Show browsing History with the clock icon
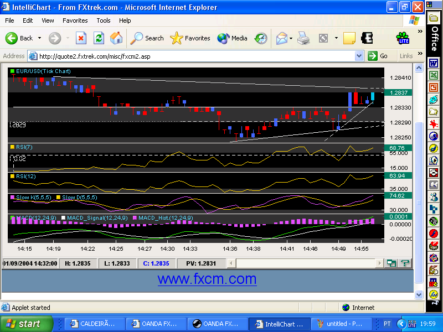Viewport: 443px width, 332px height. (261, 38)
